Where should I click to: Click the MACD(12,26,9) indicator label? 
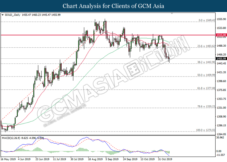(11, 138)
